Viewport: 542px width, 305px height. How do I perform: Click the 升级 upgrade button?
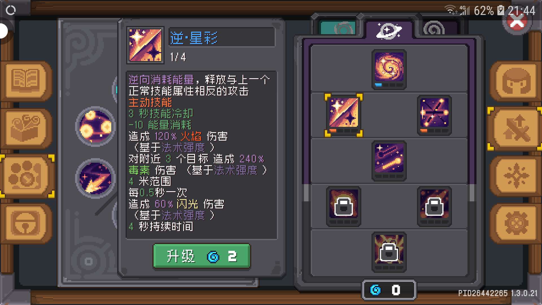(x=202, y=256)
